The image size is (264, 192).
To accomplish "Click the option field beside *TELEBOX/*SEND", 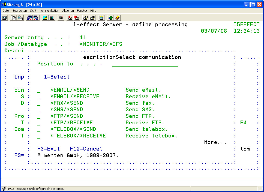I will [x=39, y=130].
